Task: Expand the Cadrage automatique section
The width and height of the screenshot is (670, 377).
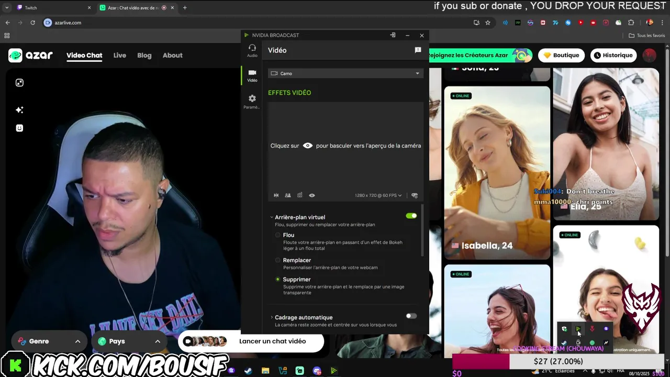Action: click(x=272, y=317)
